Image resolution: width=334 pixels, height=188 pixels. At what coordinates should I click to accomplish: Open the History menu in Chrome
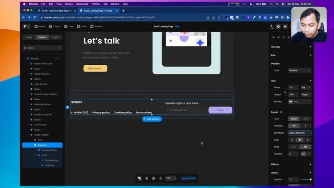click(x=69, y=4)
